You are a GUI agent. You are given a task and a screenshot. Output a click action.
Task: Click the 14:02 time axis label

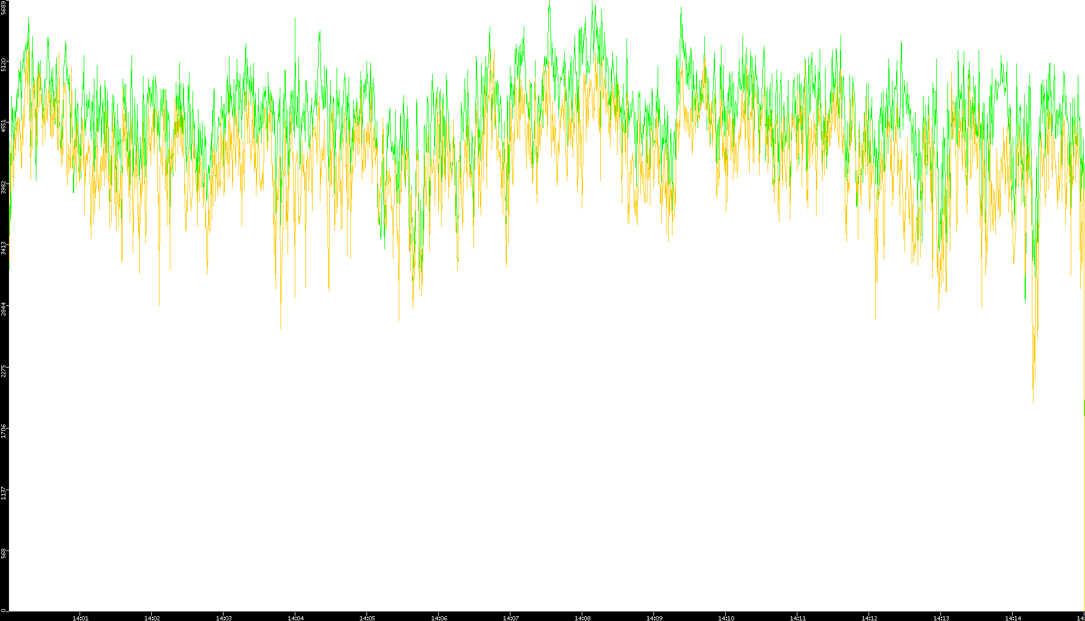[152, 618]
